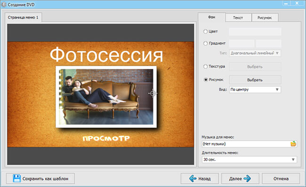This screenshot has height=187, width=306.
Task: Click the second gradient color swatch
Action: pyautogui.click(x=268, y=44)
